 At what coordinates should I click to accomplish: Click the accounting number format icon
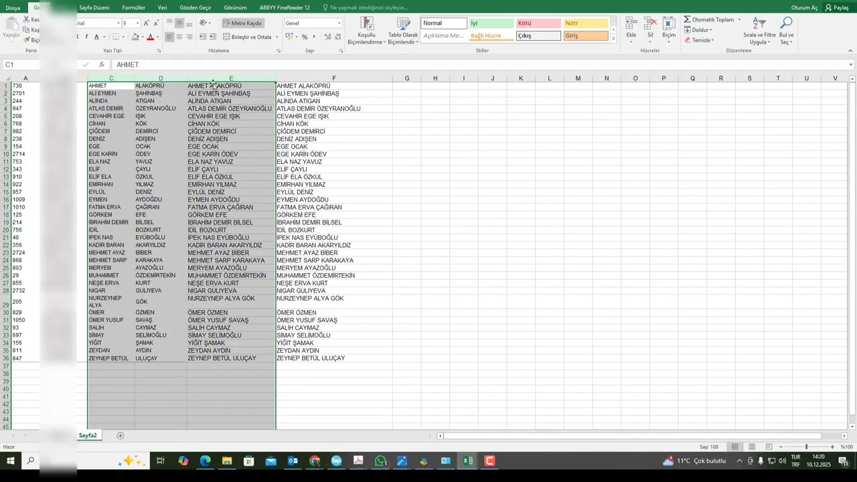coord(289,37)
